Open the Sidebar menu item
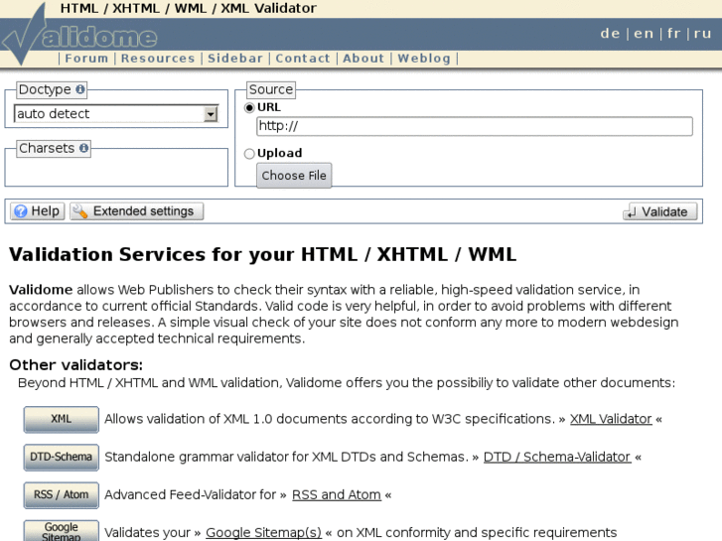 [235, 59]
